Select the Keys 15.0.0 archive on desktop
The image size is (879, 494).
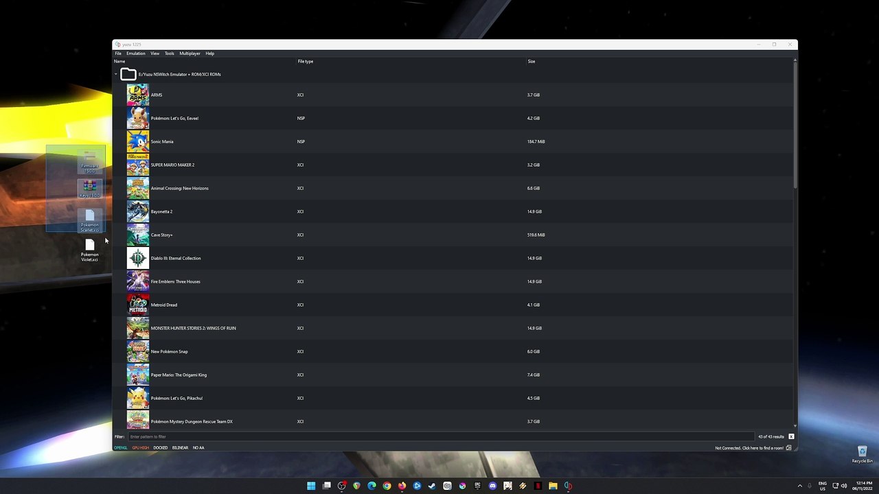[89, 189]
